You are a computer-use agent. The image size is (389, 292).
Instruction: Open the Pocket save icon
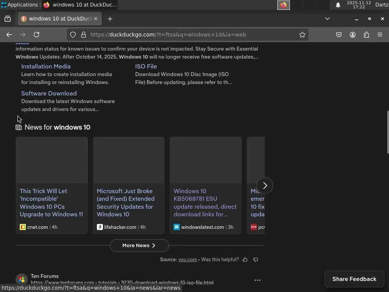(338, 35)
